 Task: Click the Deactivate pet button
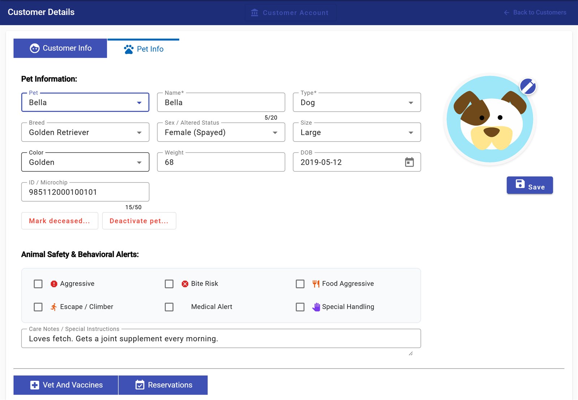[139, 221]
